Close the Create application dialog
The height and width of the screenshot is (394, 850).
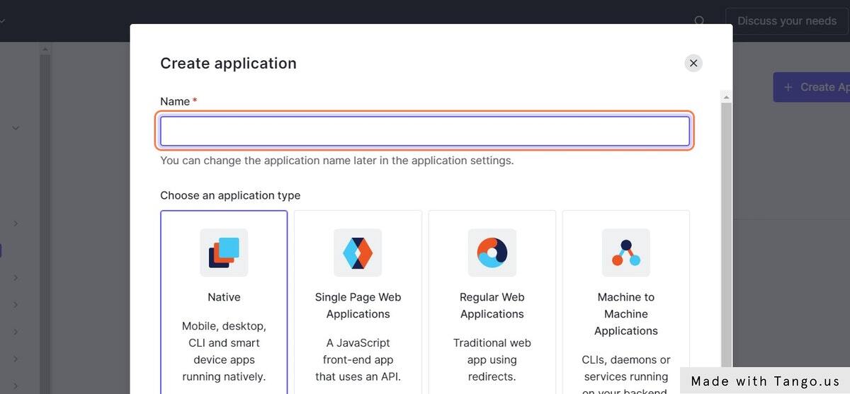pyautogui.click(x=693, y=63)
